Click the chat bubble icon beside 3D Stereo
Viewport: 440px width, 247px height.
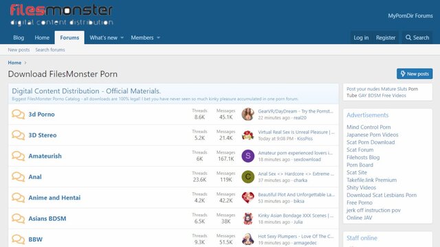tap(19, 135)
